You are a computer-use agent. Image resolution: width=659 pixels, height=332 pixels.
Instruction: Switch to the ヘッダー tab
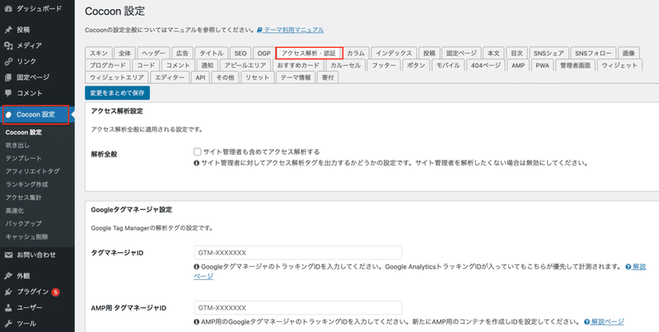(153, 54)
